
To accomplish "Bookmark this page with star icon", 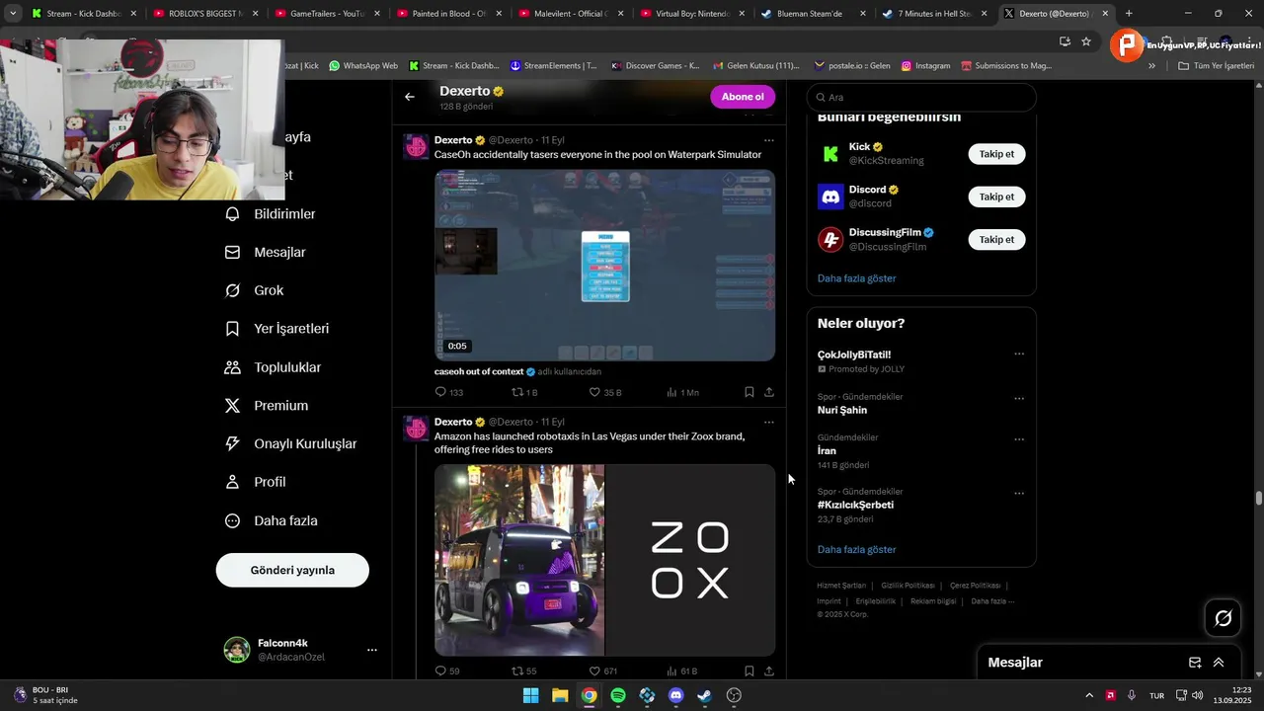I will coord(1086,41).
